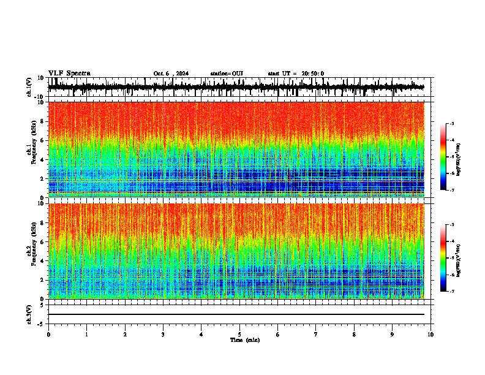485x375 pixels.
Task: Click time axis tick label "4"
Action: pos(201,334)
